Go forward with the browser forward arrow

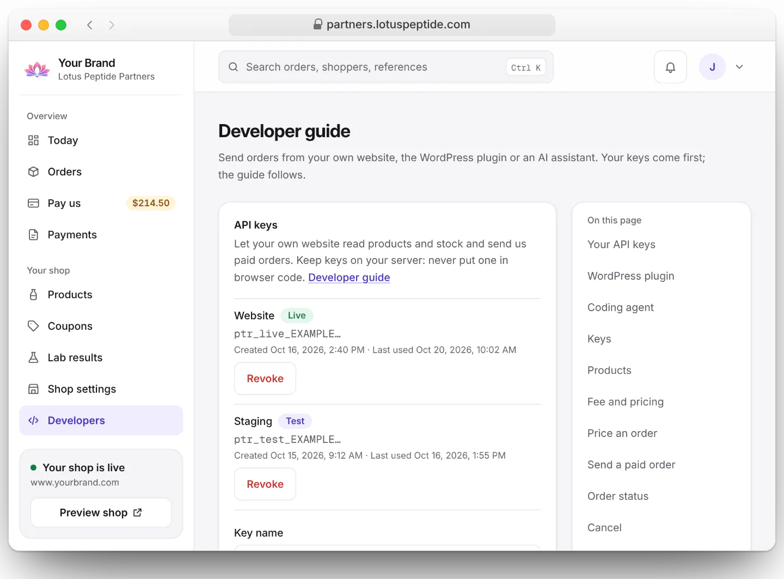pyautogui.click(x=112, y=25)
